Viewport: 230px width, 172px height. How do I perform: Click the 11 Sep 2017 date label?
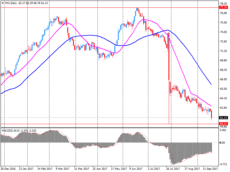click(x=210, y=169)
